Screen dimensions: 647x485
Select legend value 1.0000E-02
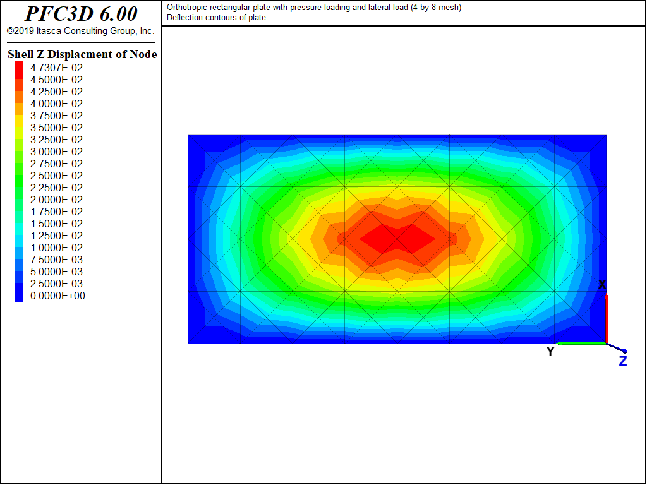point(56,248)
